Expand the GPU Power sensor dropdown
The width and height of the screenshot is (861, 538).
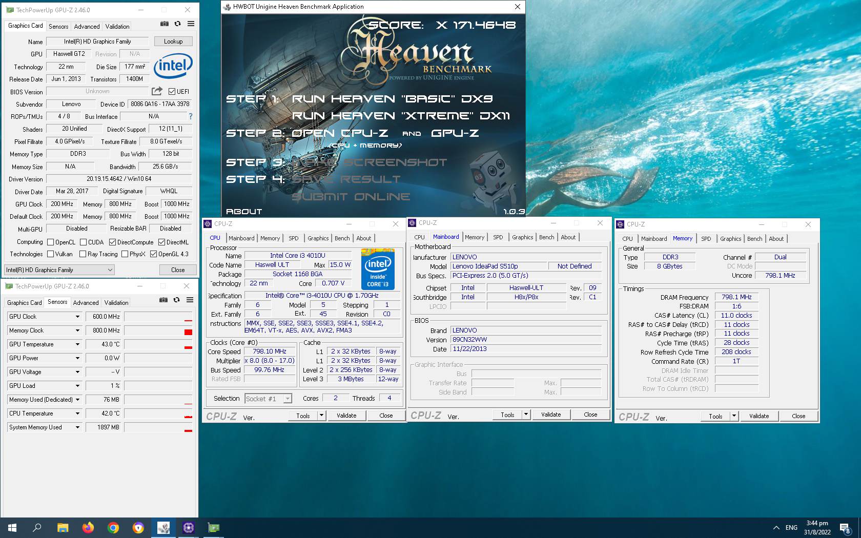pos(77,358)
